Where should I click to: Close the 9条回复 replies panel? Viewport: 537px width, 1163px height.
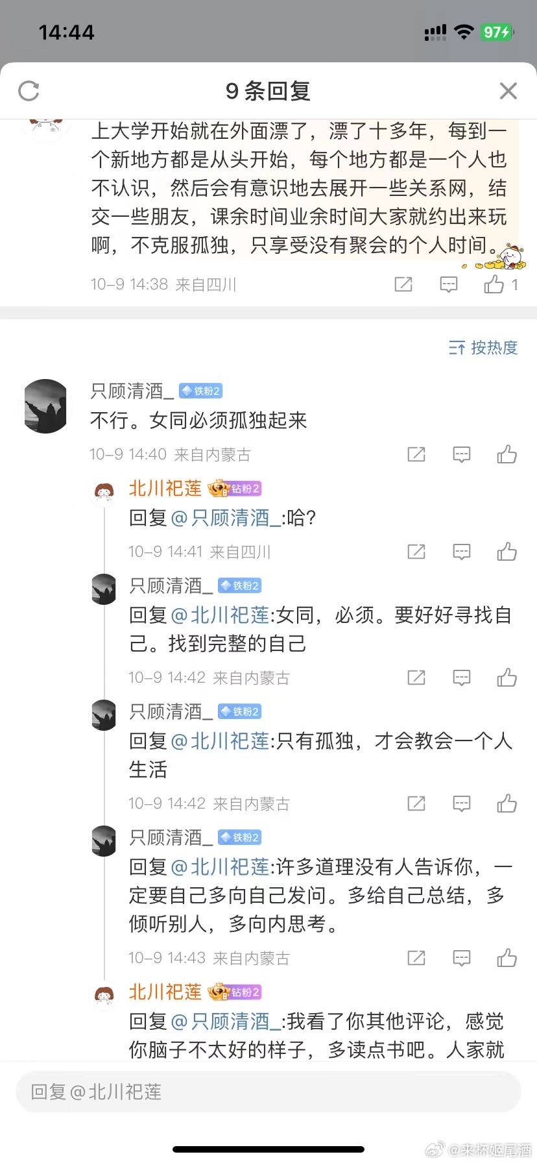[x=508, y=91]
